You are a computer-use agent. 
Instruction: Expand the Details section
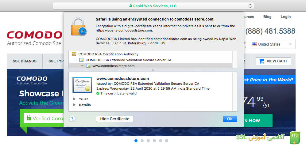point(74,105)
